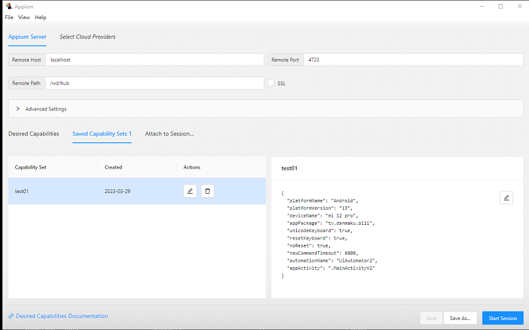Open the Help menu
Viewport: 529px width, 330px height.
(40, 17)
